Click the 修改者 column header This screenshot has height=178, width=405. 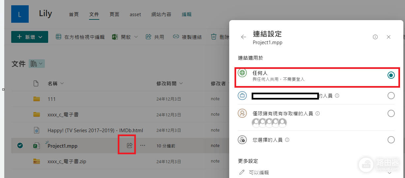(x=219, y=83)
